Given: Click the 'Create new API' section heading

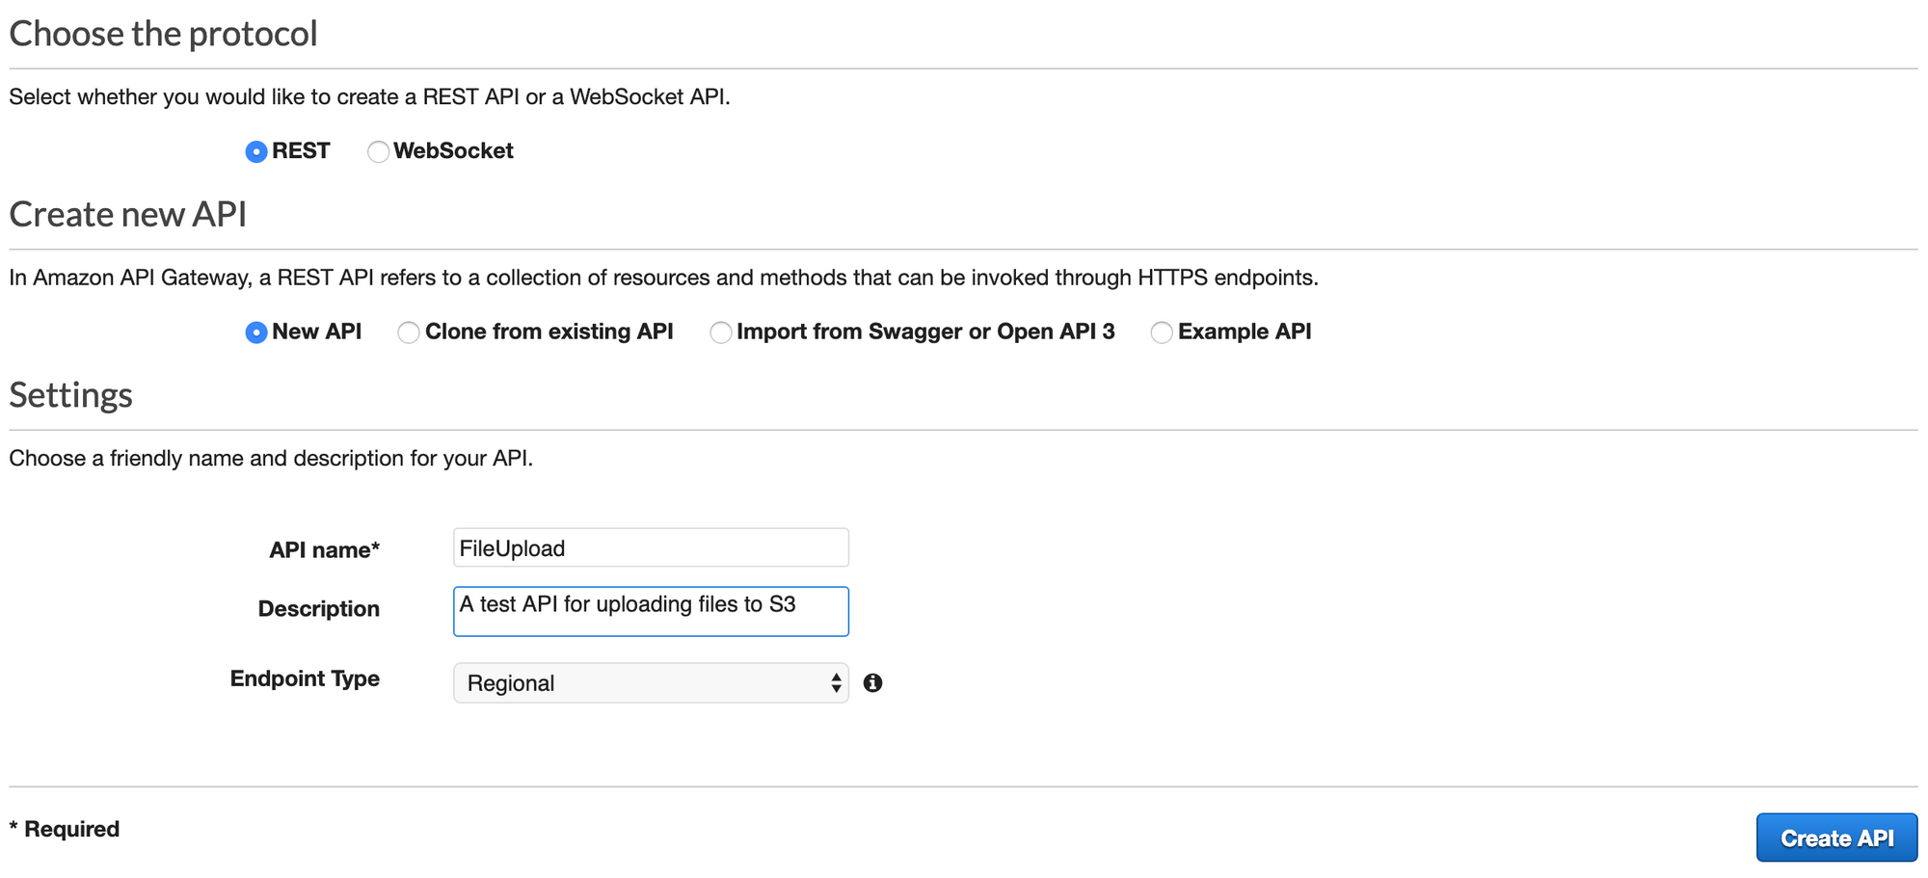Looking at the screenshot, I should click(x=128, y=214).
